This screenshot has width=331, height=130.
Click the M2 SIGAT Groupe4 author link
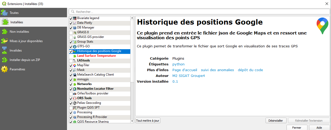(189, 76)
